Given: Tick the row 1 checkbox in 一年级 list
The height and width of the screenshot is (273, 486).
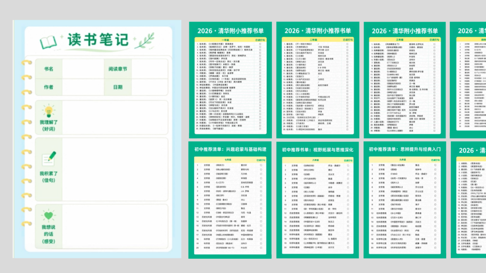Looking at the screenshot, I should pos(260,44).
